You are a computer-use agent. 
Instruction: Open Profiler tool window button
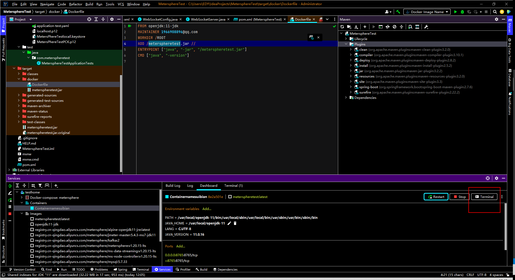183,270
